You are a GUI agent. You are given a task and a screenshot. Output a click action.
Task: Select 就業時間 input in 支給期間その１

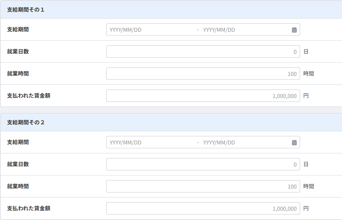(203, 74)
